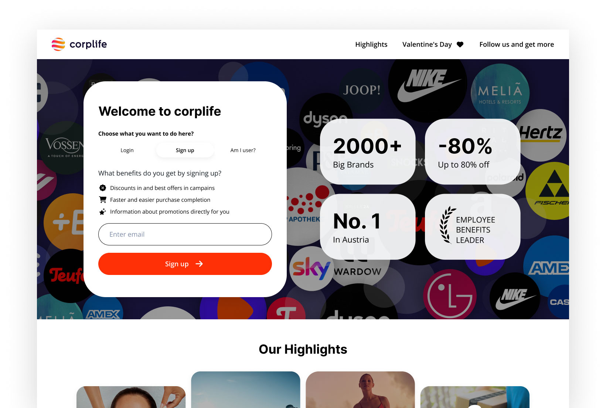606x408 pixels.
Task: Open the 2000+ Big Brands card
Action: [x=368, y=152]
